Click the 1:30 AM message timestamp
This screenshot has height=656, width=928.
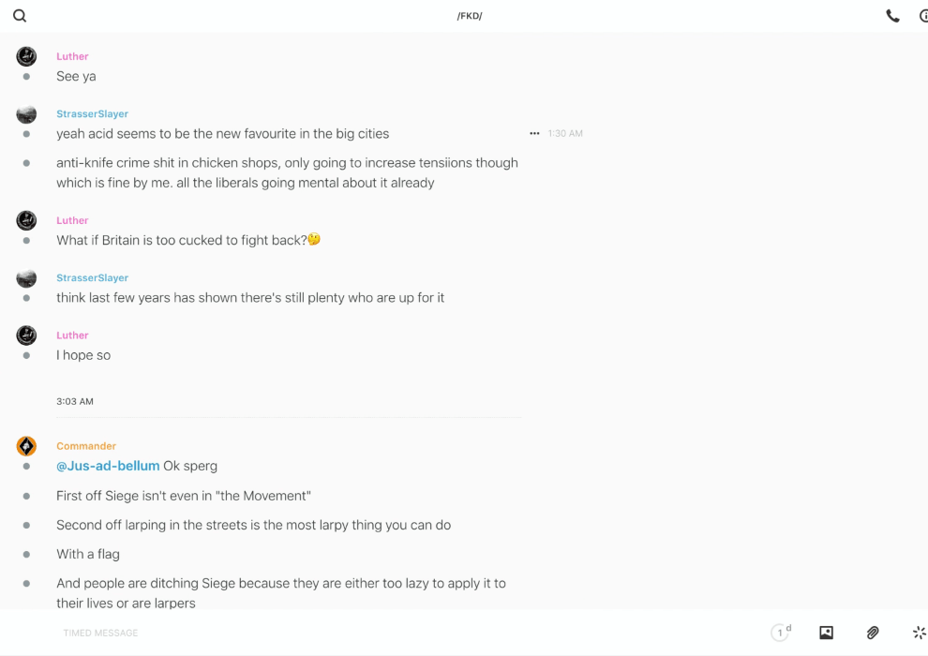pos(565,134)
